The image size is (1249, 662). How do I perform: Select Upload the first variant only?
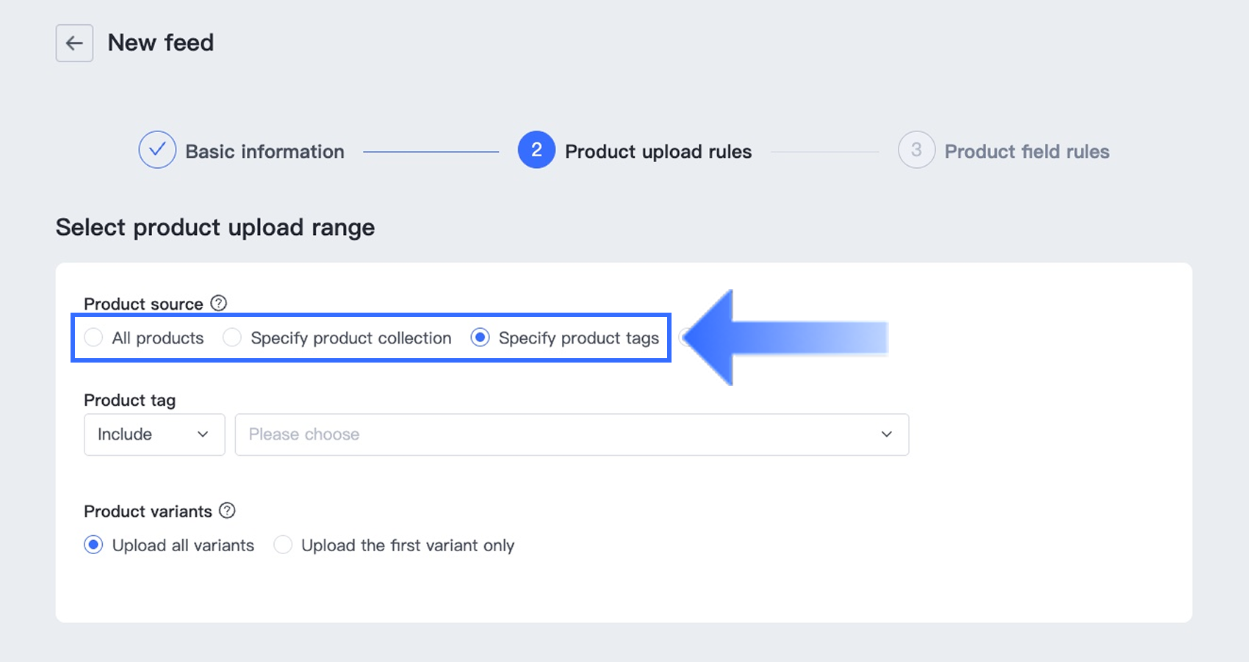coord(283,545)
